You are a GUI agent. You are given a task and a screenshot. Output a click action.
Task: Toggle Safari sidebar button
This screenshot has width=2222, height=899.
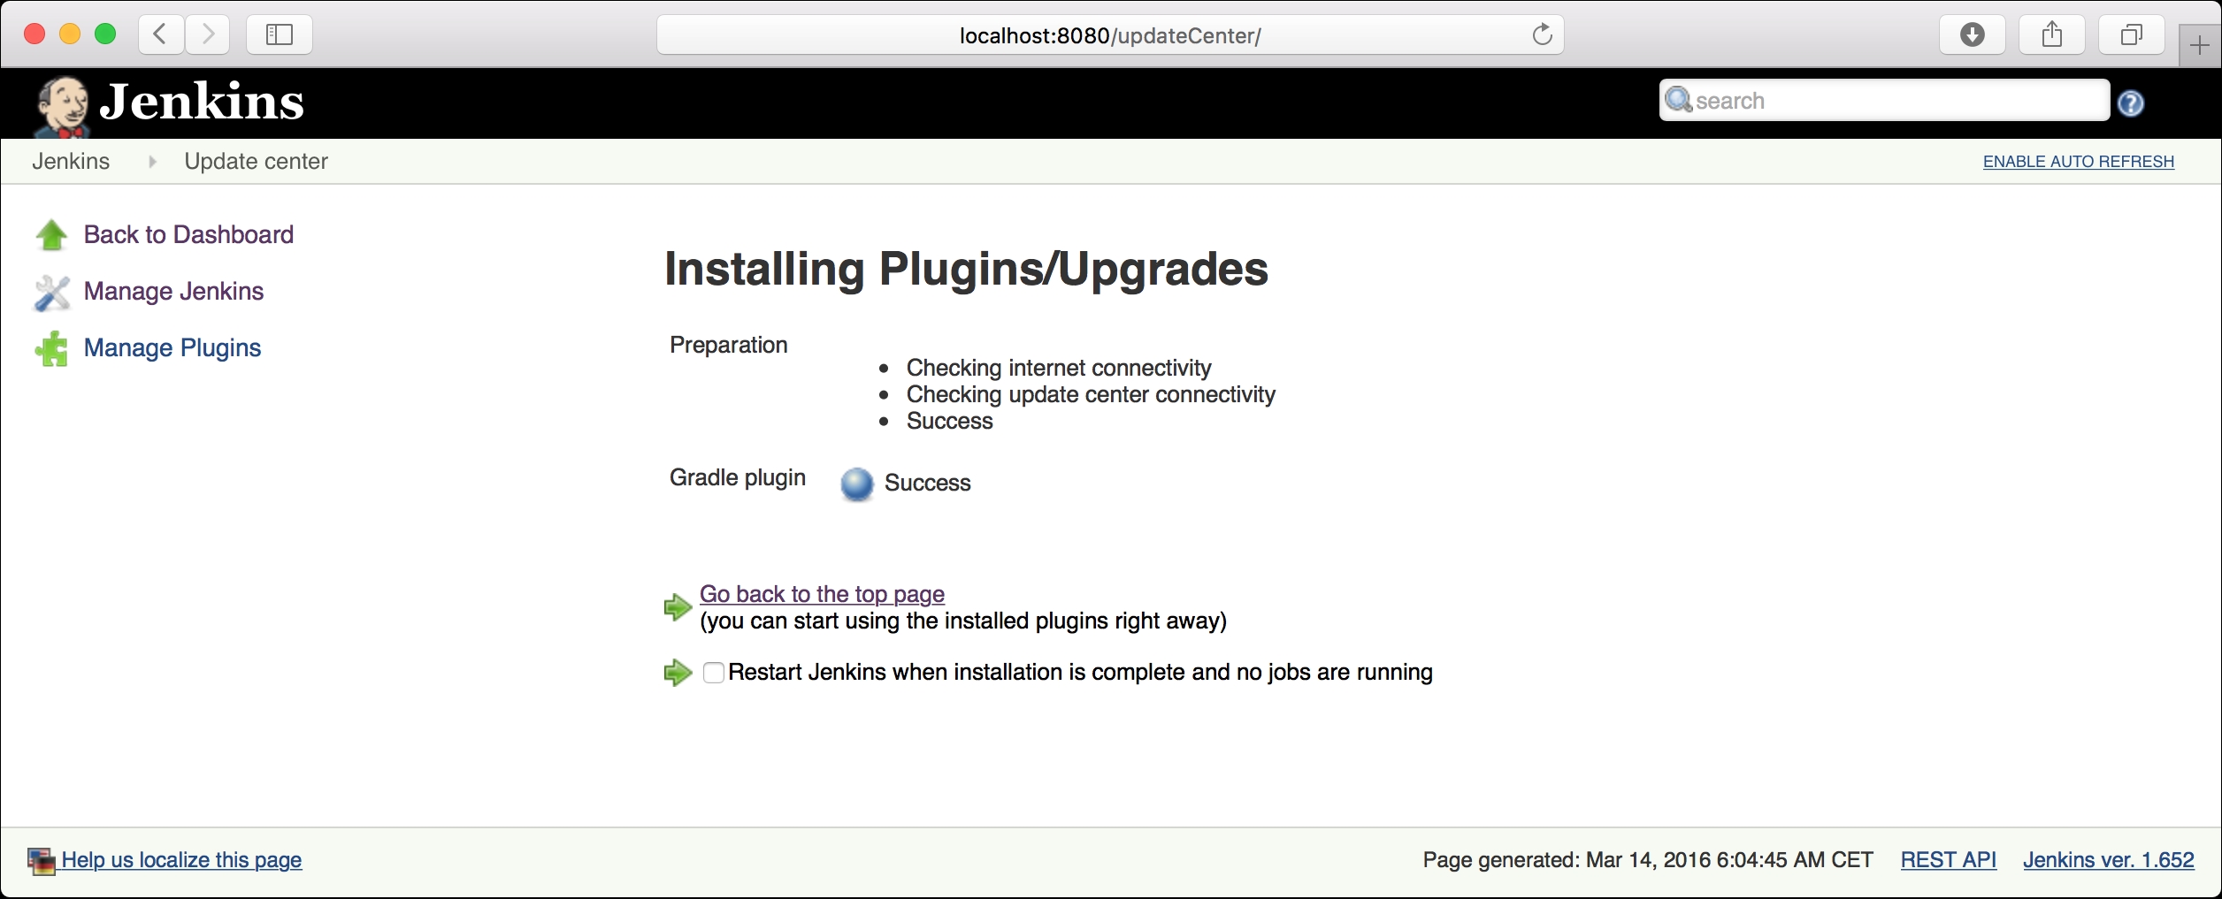(280, 34)
